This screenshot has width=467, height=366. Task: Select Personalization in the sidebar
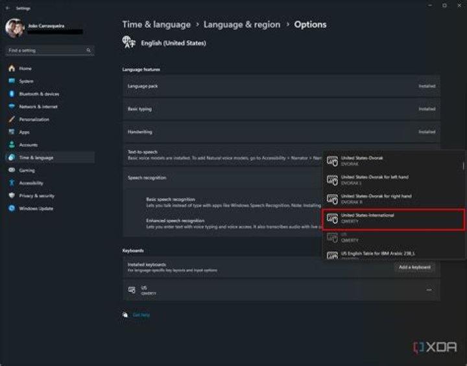pos(50,119)
